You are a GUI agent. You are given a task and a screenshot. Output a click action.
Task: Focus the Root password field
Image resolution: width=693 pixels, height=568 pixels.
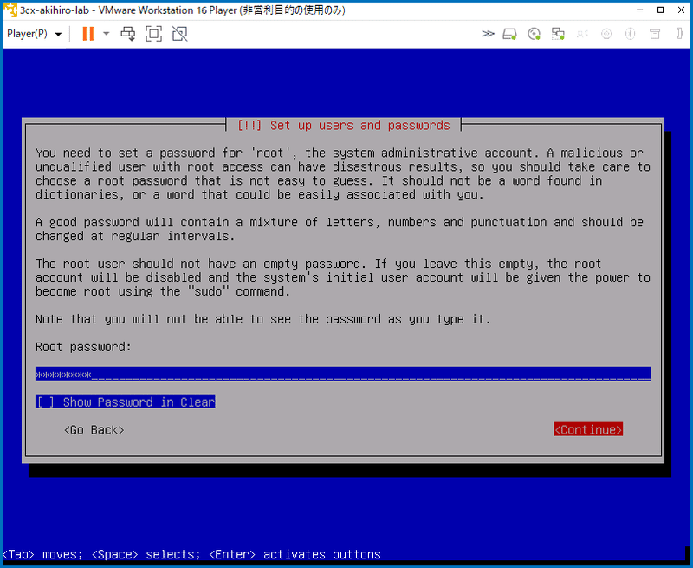pyautogui.click(x=342, y=375)
